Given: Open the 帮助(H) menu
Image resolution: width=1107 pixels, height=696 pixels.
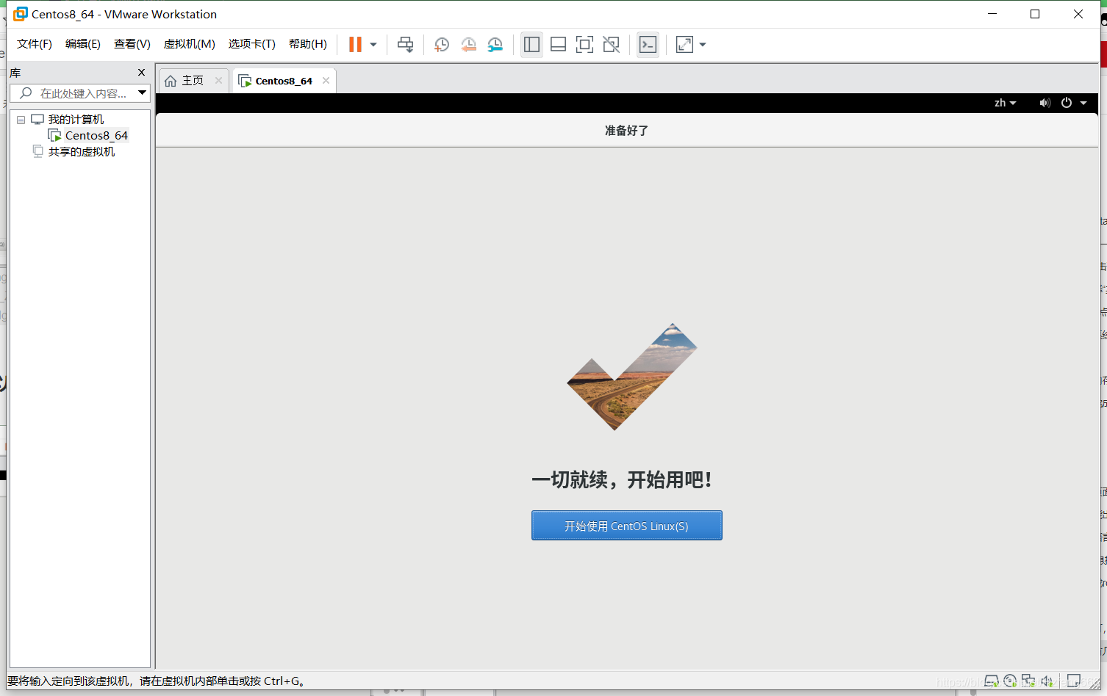Looking at the screenshot, I should click(x=308, y=44).
